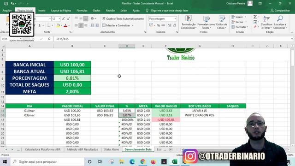
Task: Toggle Quebrar Texto Automaticamente
Action: 123,19
